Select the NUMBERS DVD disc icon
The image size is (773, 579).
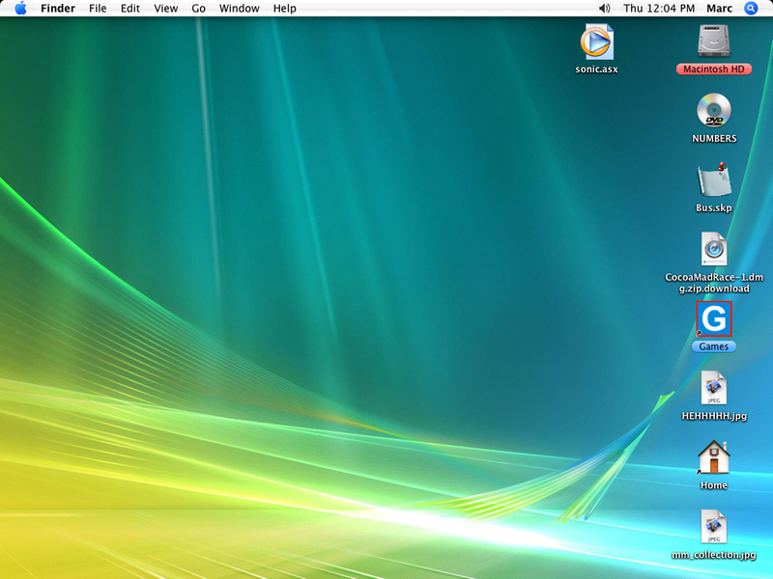(714, 111)
